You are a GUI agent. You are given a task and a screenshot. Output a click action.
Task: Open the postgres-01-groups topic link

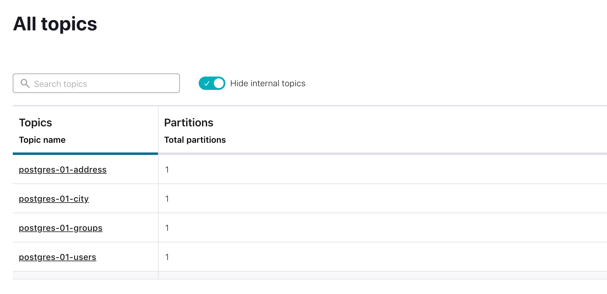[60, 228]
